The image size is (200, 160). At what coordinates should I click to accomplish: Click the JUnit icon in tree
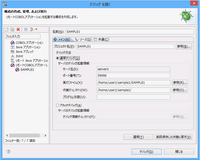pos(12,56)
